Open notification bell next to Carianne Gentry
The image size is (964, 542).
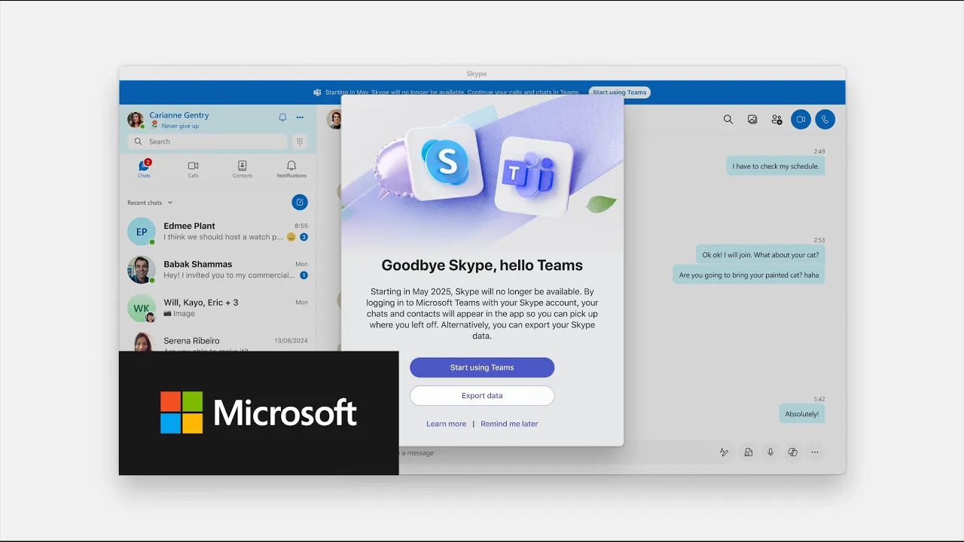(282, 117)
